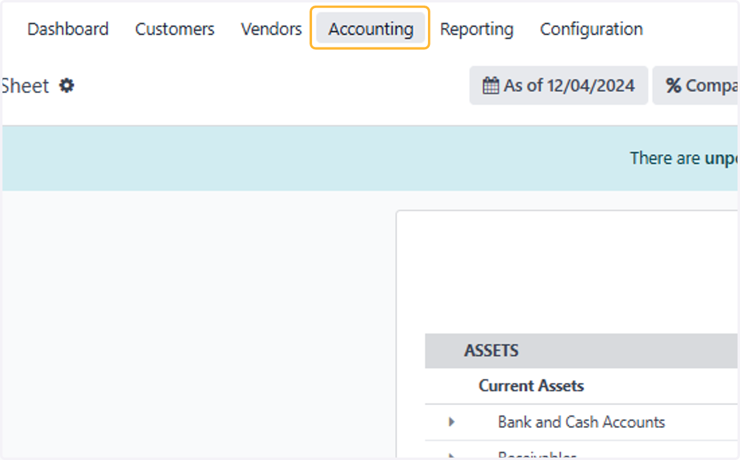Viewport: 740px width, 460px height.
Task: Click the Bank and Cash Accounts label
Action: tap(582, 422)
